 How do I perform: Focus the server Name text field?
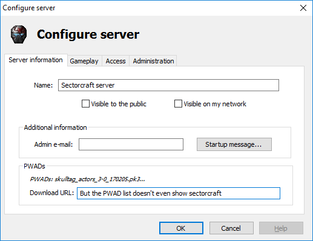tap(168, 85)
